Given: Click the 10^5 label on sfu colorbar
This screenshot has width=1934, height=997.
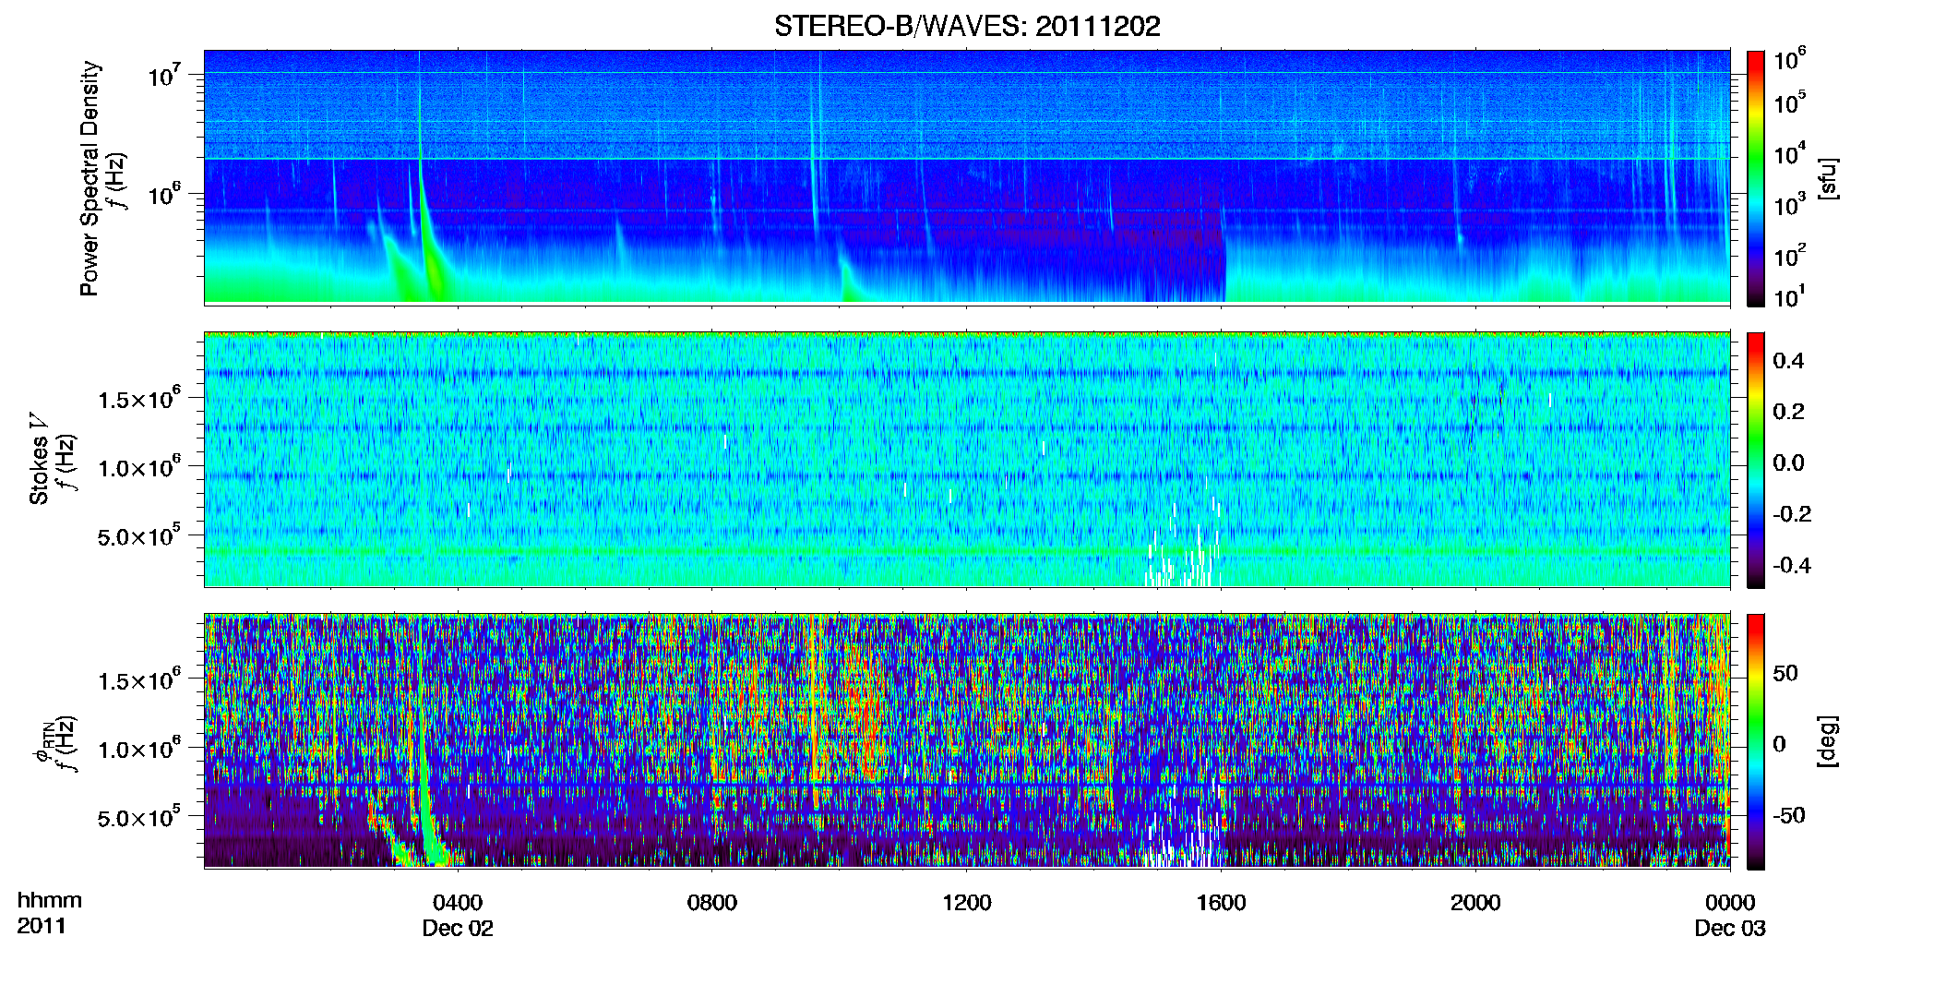Looking at the screenshot, I should [x=1790, y=102].
